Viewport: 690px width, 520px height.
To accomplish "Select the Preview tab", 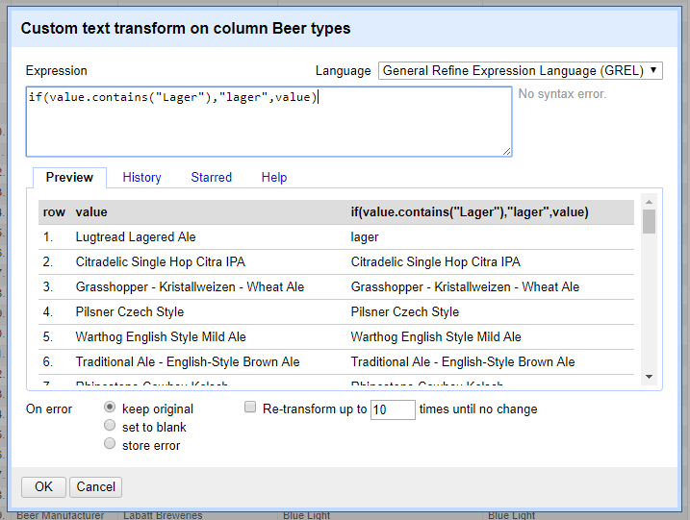I will click(x=69, y=178).
